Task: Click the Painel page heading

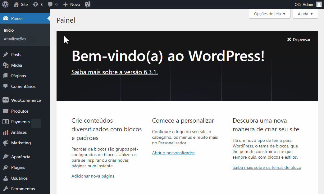Action: point(66,20)
